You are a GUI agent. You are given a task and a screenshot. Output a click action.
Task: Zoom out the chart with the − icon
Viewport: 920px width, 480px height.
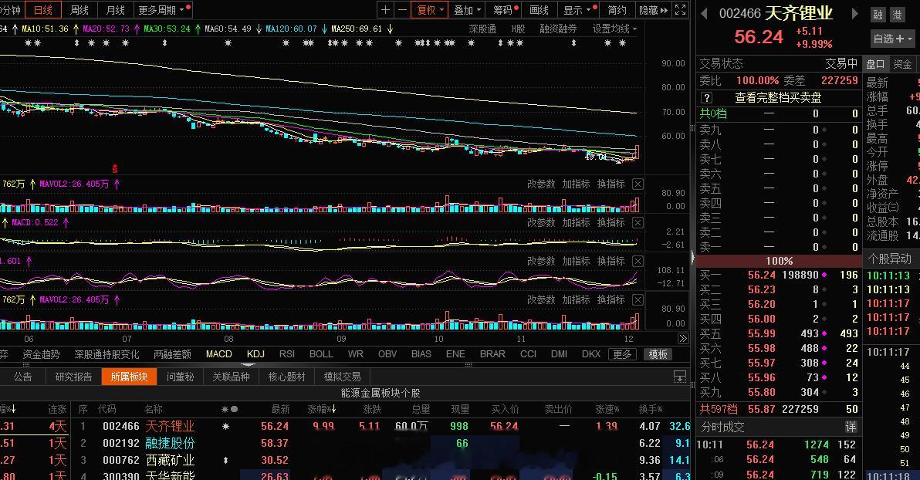coord(401,10)
